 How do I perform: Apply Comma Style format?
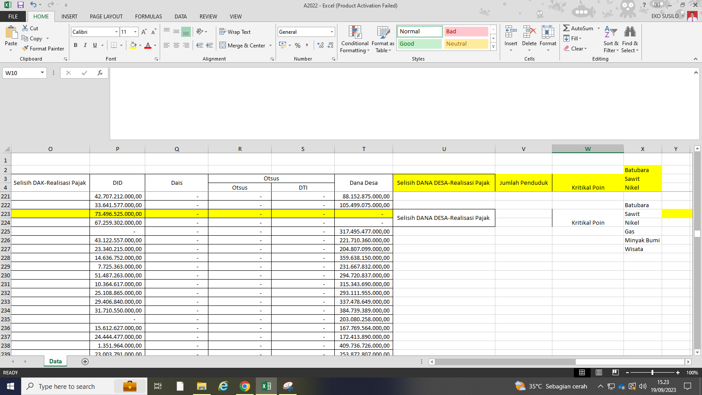(x=307, y=45)
